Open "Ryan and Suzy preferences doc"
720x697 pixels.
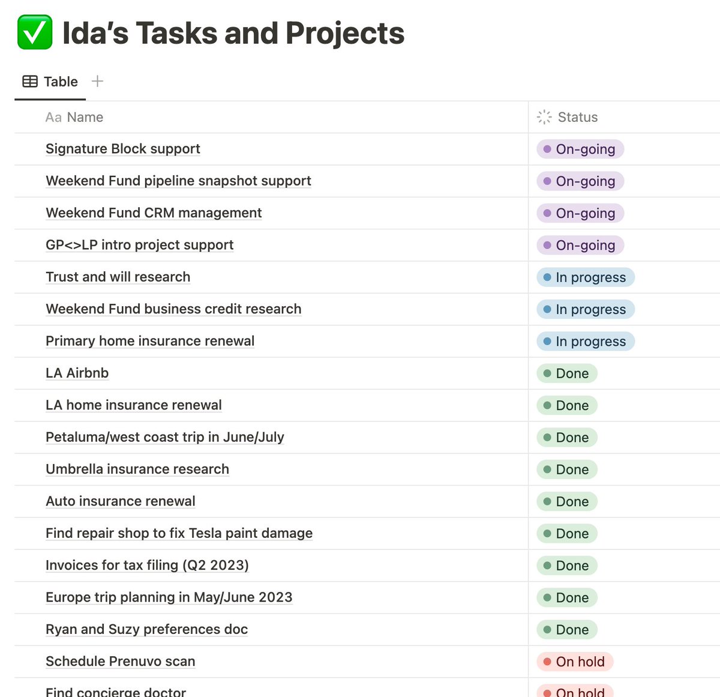pyautogui.click(x=146, y=629)
